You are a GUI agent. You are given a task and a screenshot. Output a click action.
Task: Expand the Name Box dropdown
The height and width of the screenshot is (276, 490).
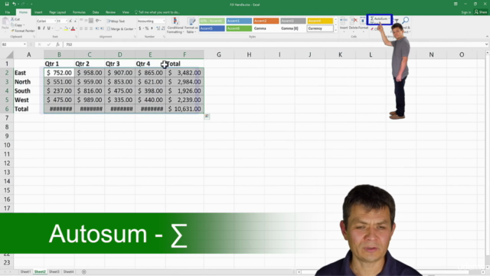pyautogui.click(x=24, y=44)
